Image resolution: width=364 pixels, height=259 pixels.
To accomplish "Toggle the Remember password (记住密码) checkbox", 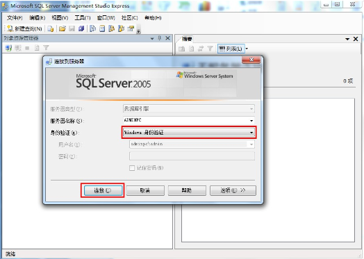I will pos(132,168).
